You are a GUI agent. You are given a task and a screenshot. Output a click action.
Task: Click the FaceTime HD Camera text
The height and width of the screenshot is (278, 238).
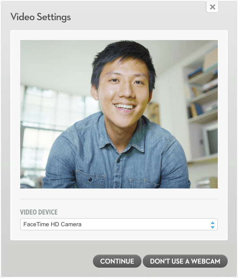tap(53, 224)
